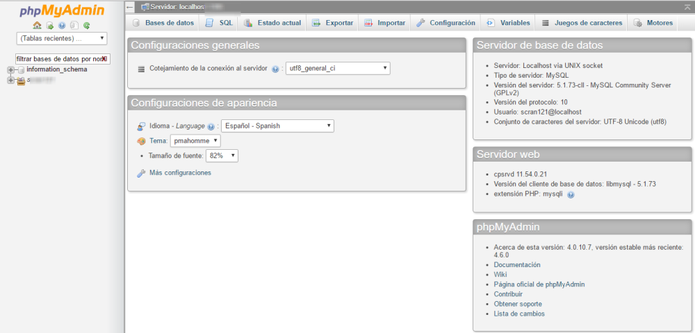
Task: Click 'Servidor: Localhost via UNIX socket' text
Action: [548, 65]
